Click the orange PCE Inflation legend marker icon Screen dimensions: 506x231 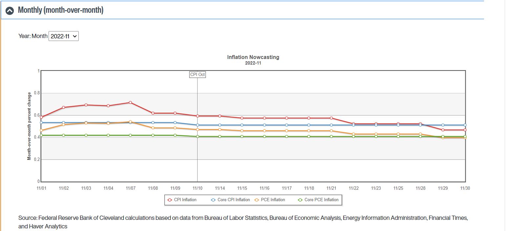pyautogui.click(x=257, y=200)
